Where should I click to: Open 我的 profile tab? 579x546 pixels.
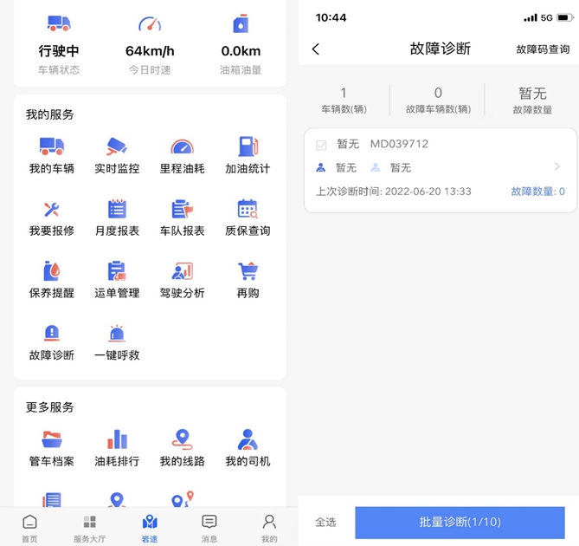pos(269,527)
